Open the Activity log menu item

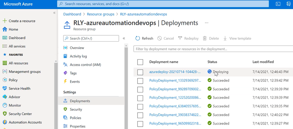click(78, 56)
